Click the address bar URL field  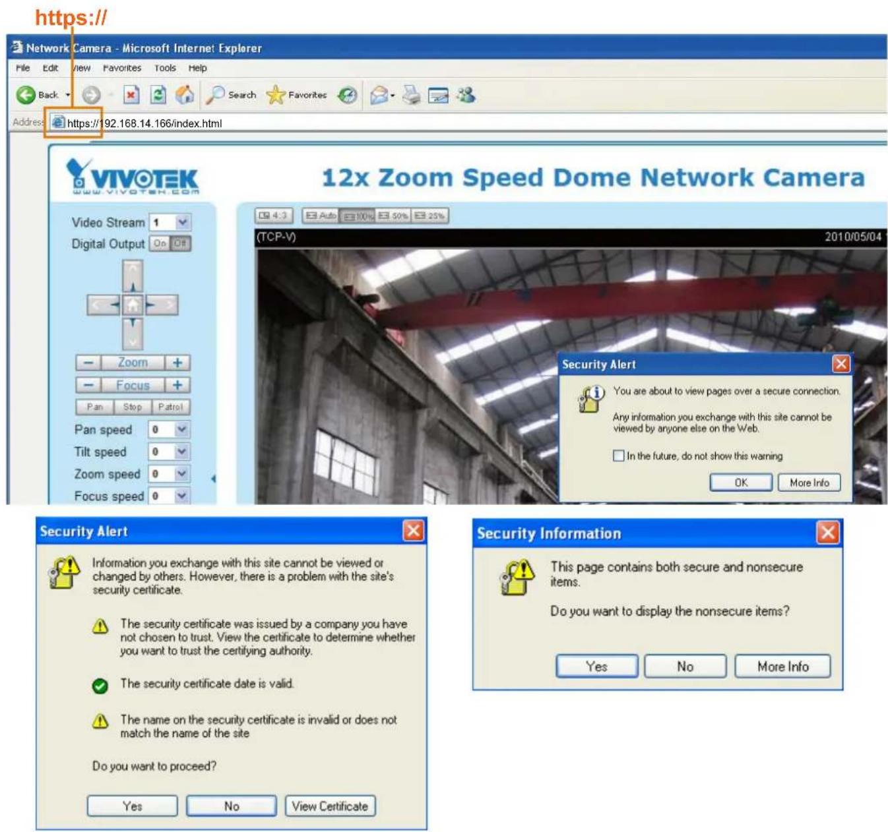468,123
